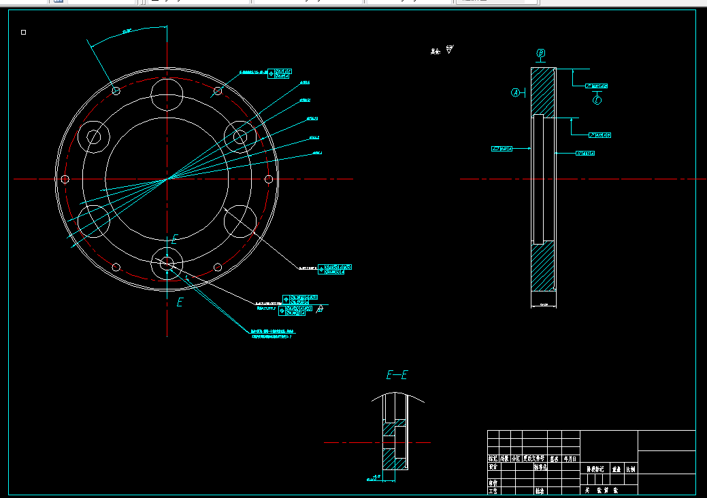Click the 重量 title block cell
Screen dimensions: 707x498
(x=616, y=469)
